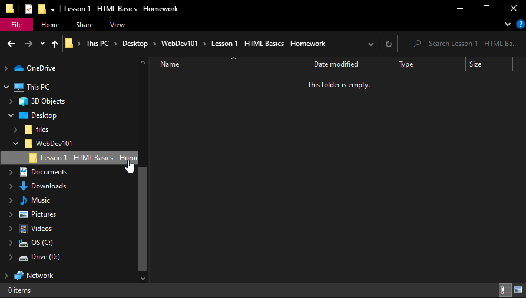This screenshot has width=526, height=298.
Task: Open 3D Objects in the tree
Action: 48,101
